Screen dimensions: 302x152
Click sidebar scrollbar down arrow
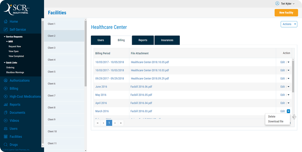(43, 146)
